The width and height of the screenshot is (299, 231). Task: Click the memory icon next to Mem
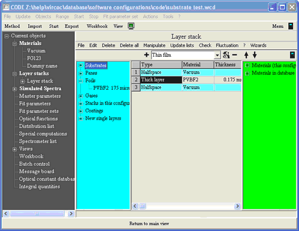(291, 26)
